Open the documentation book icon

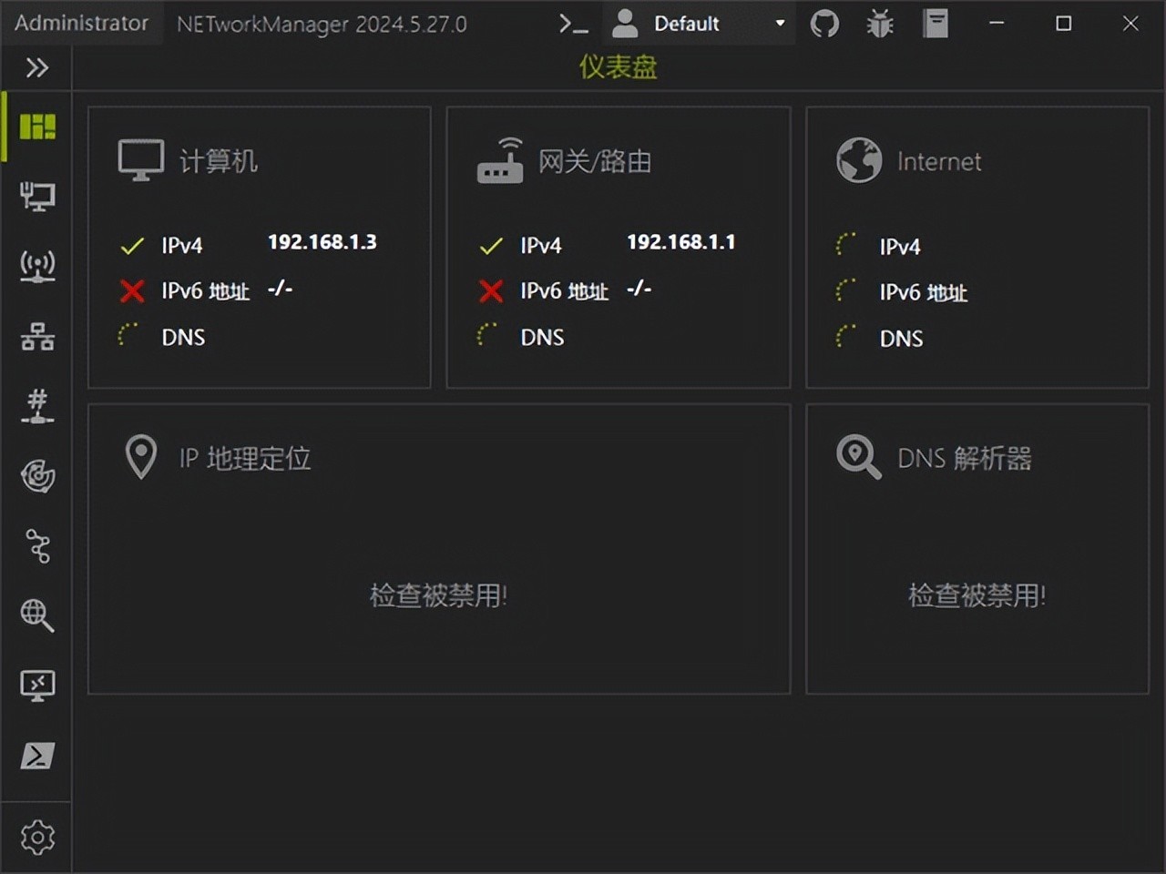936,24
